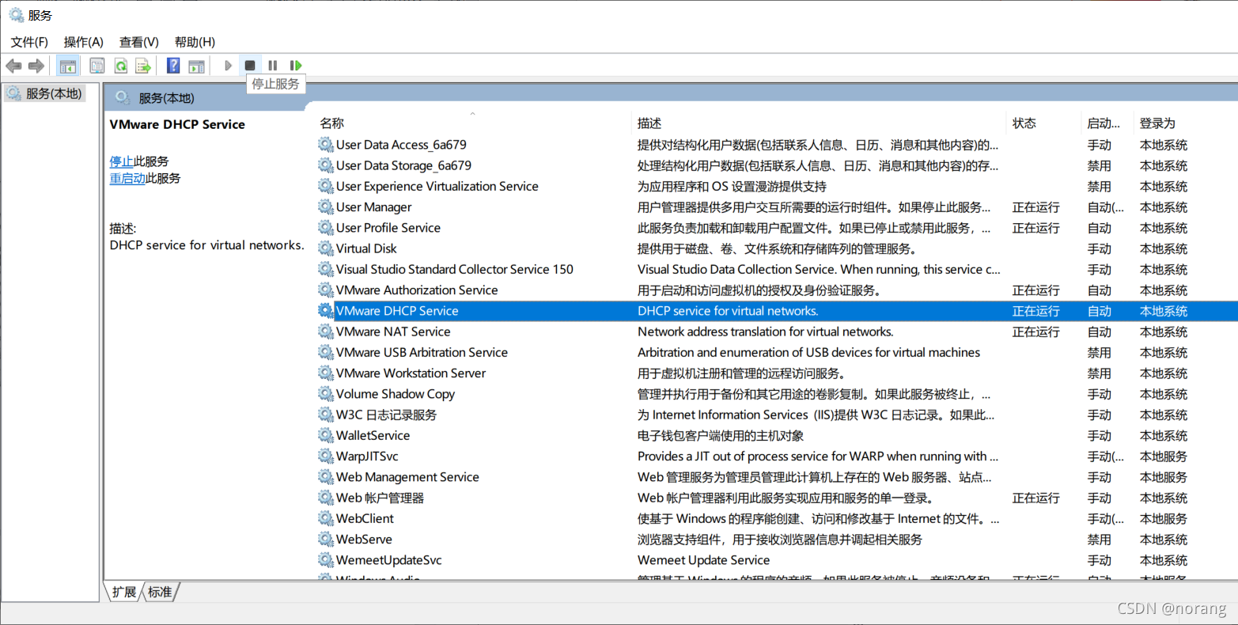Click the 'Wemeet Update Service' description cell
The height and width of the screenshot is (625, 1238).
click(703, 560)
